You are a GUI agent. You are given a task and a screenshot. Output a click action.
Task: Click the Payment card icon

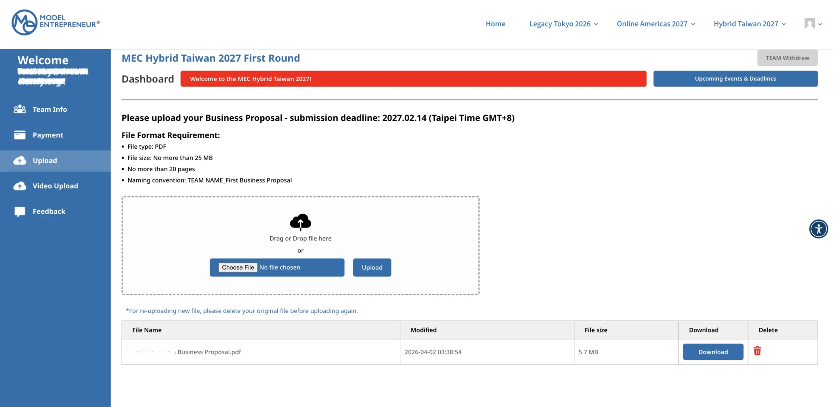point(20,135)
